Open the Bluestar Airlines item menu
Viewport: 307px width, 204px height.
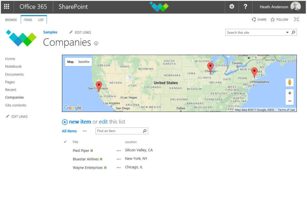[118, 159]
